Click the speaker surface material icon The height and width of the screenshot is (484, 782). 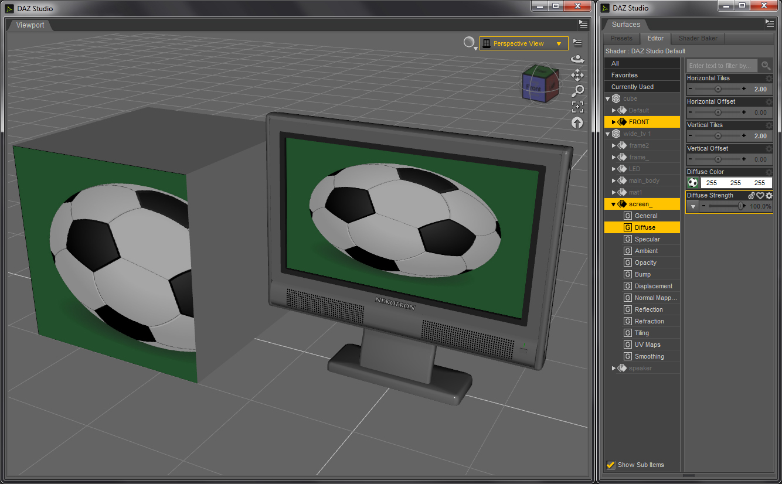[622, 368]
